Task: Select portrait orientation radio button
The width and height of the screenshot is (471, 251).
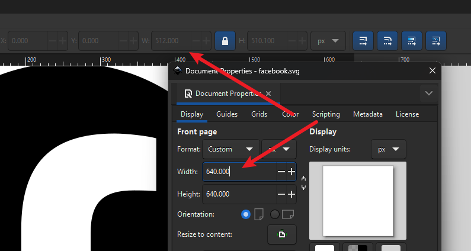Action: click(x=246, y=214)
